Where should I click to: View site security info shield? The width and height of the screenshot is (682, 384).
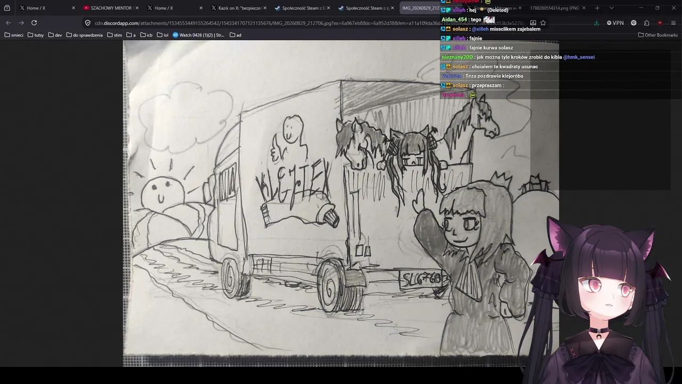[88, 23]
